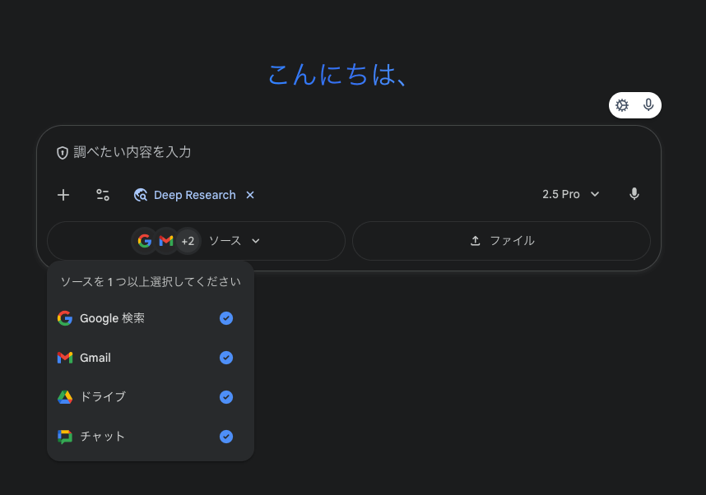Open the tools sliders icon

(x=103, y=195)
